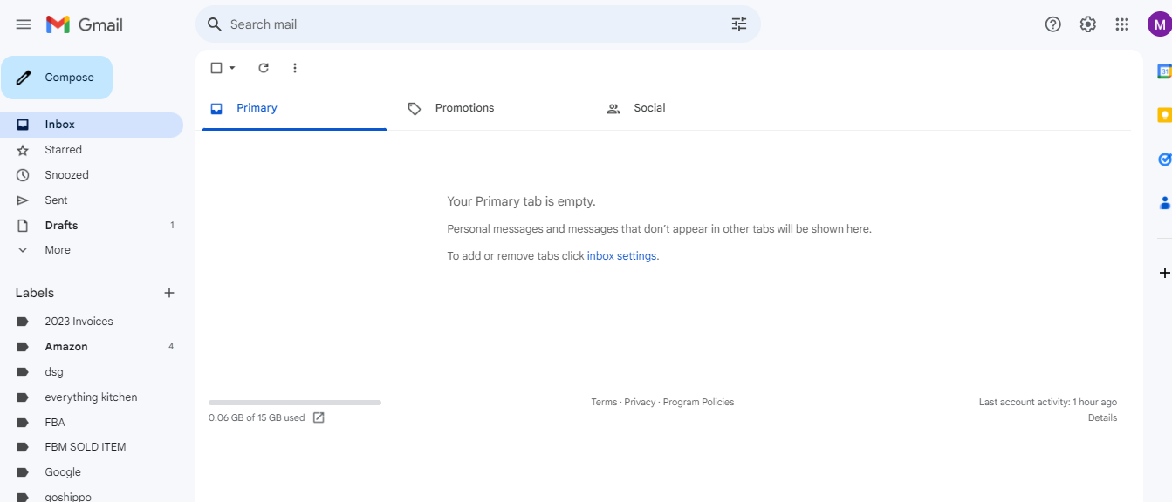This screenshot has height=502, width=1172.
Task: Click the search magnifier icon
Action: click(x=215, y=24)
